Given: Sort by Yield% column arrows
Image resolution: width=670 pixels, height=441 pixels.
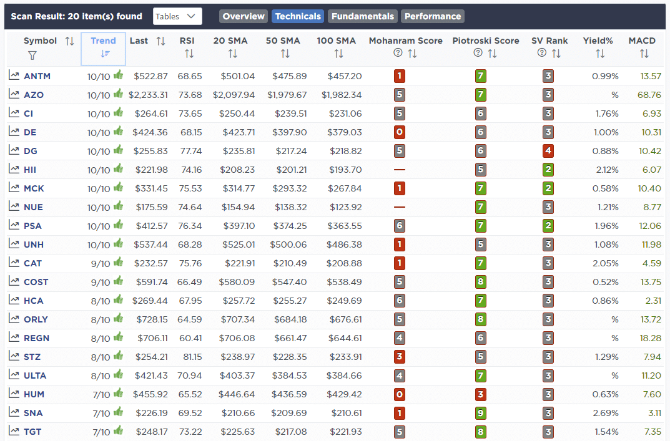Looking at the screenshot, I should pyautogui.click(x=600, y=54).
